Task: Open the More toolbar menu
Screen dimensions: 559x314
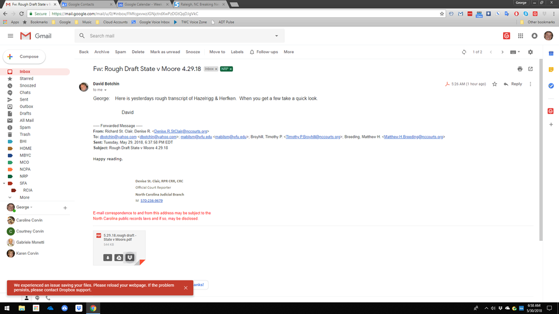Action: [289, 52]
